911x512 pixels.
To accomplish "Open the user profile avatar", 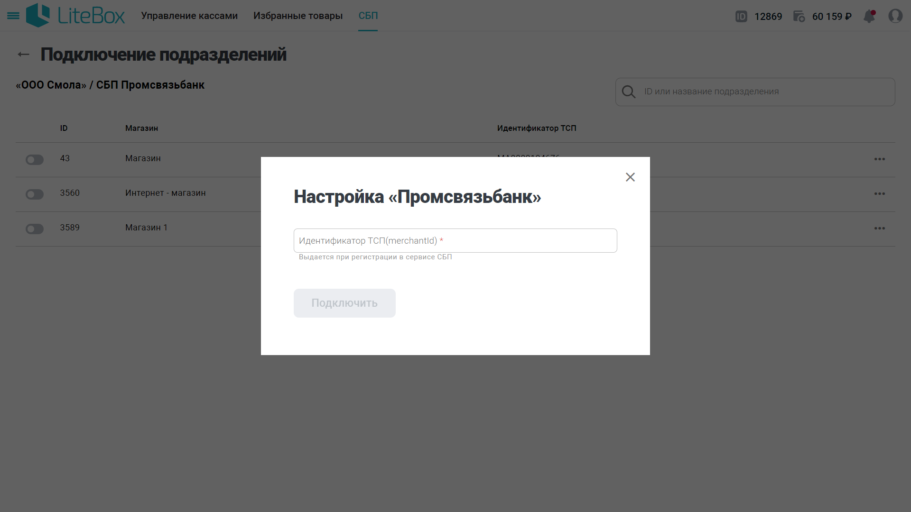I will pos(895,16).
